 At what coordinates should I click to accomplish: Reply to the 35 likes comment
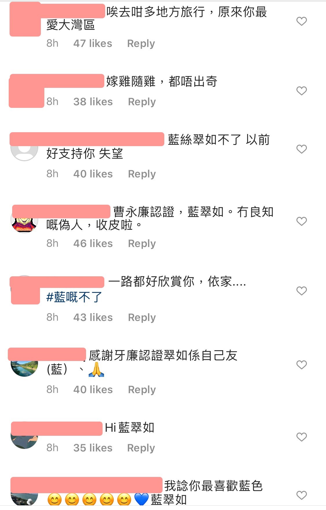[141, 448]
